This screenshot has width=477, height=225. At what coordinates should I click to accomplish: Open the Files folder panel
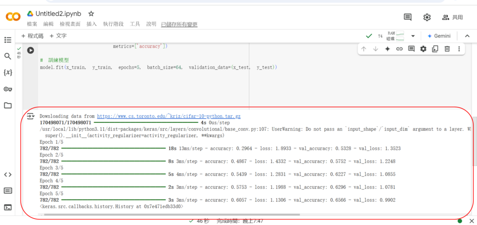(7, 106)
